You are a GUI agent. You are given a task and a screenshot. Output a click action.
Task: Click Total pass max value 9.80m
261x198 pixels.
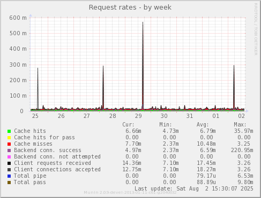coord(245,182)
